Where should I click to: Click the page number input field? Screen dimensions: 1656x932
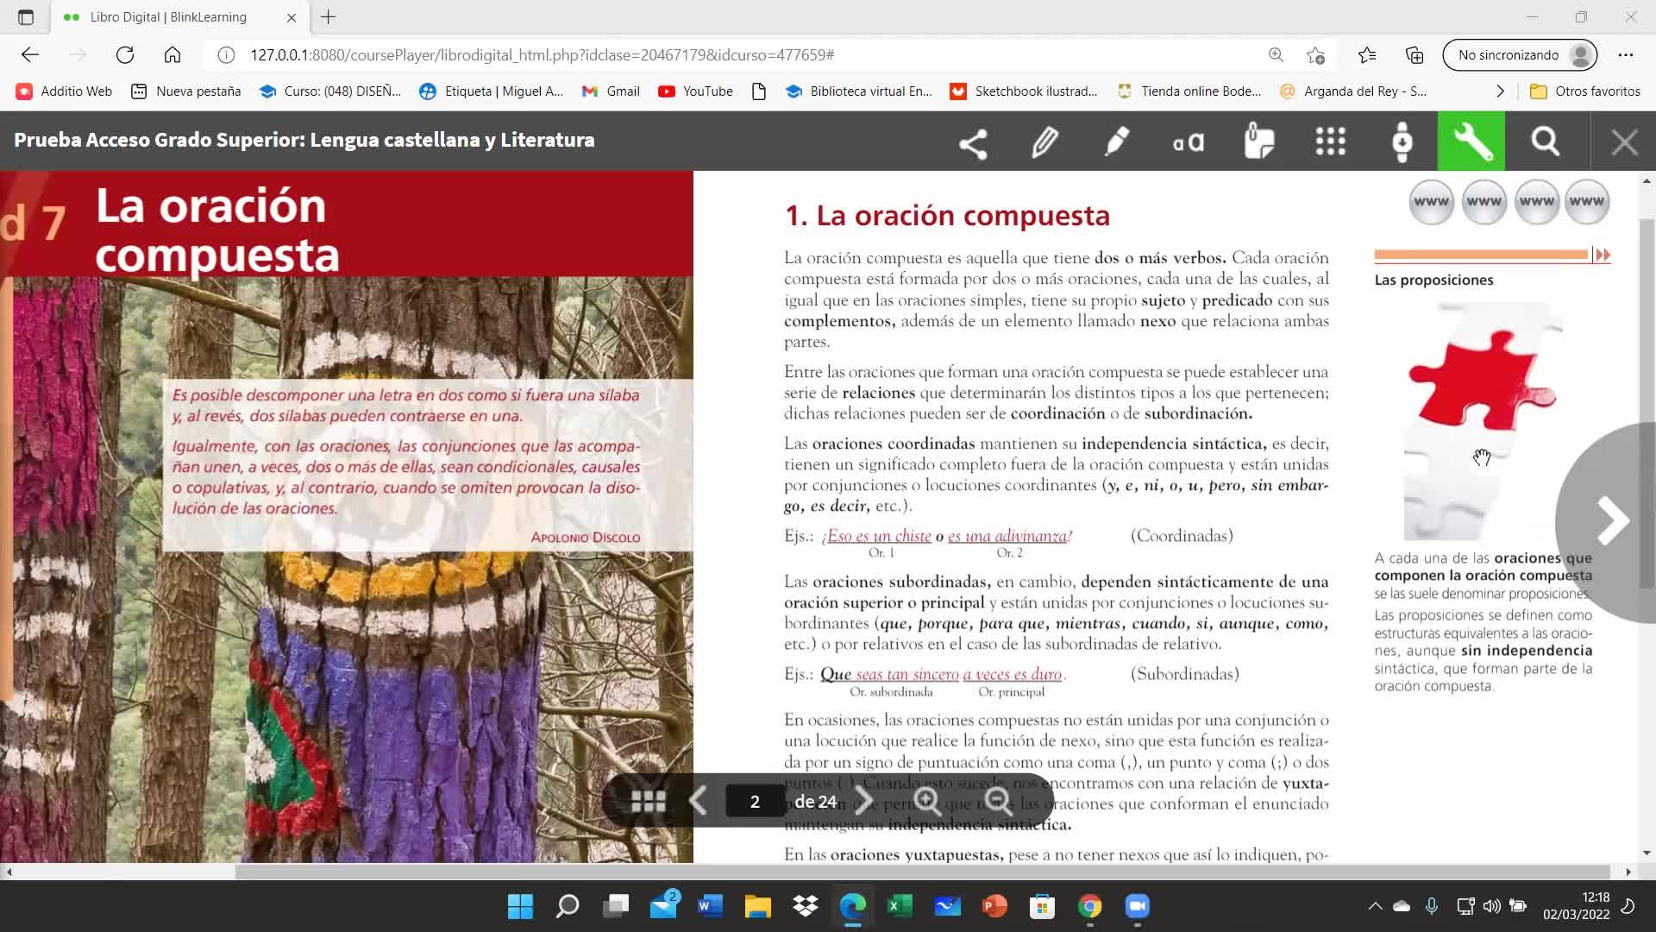(755, 802)
